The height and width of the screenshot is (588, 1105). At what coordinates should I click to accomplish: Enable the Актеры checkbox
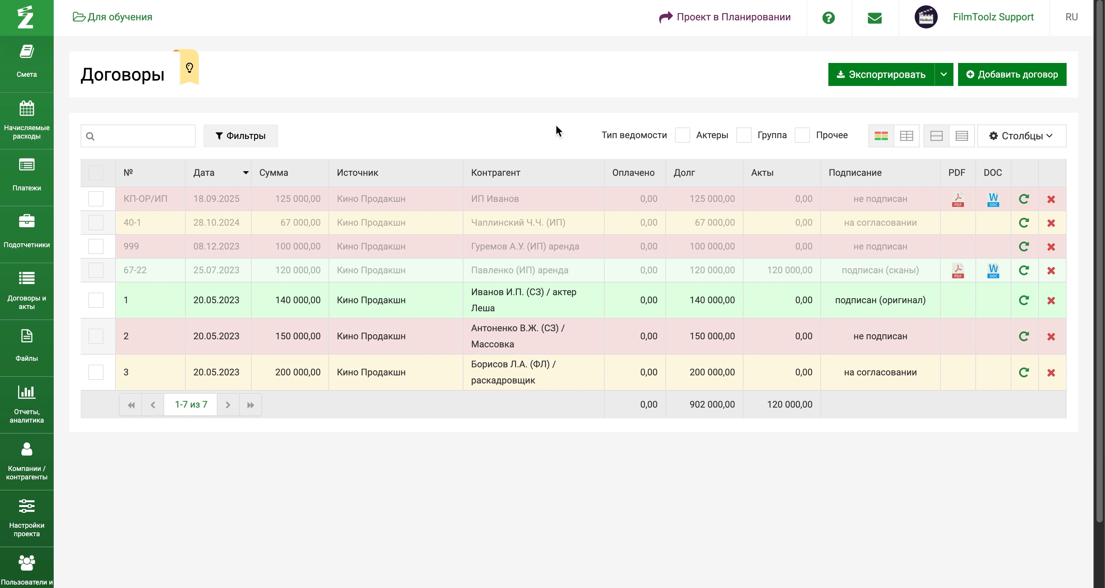[x=682, y=135]
